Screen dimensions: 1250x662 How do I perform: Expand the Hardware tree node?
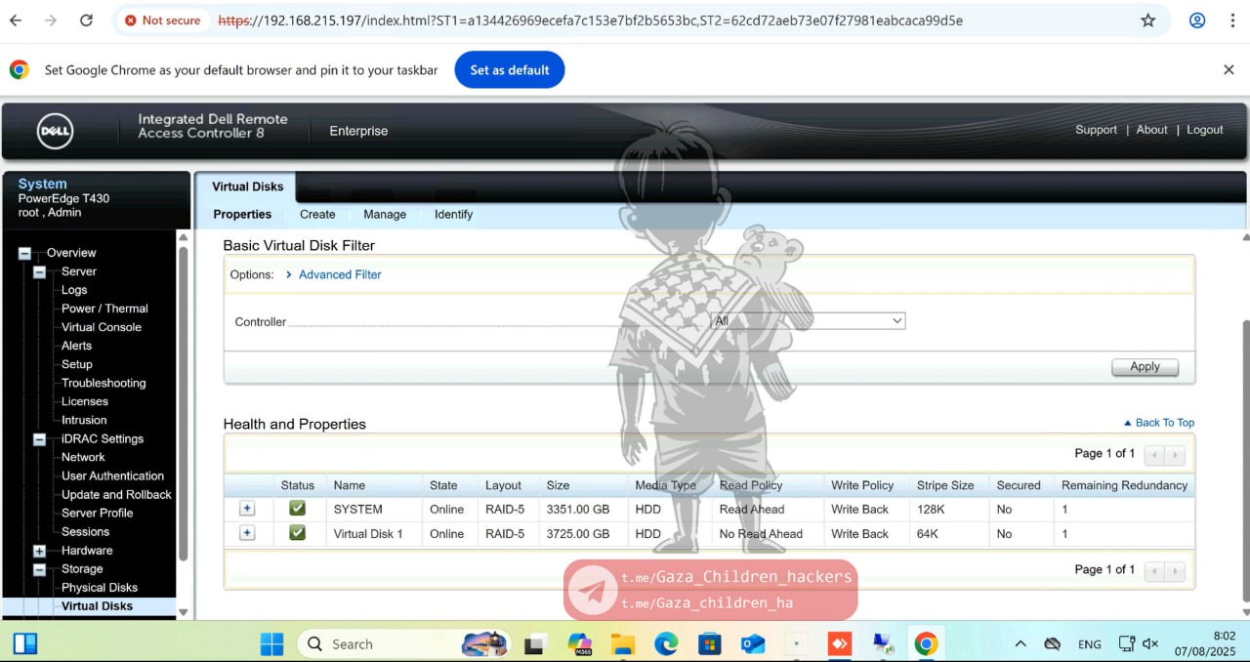[40, 551]
